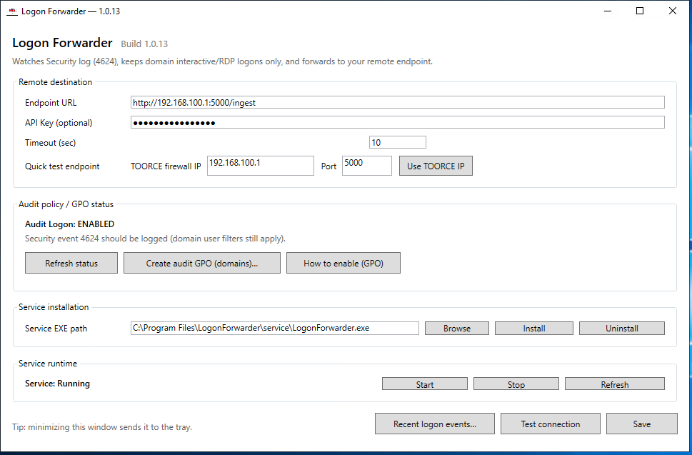Focus the Service EXE path field
The image size is (692, 455).
(x=274, y=328)
